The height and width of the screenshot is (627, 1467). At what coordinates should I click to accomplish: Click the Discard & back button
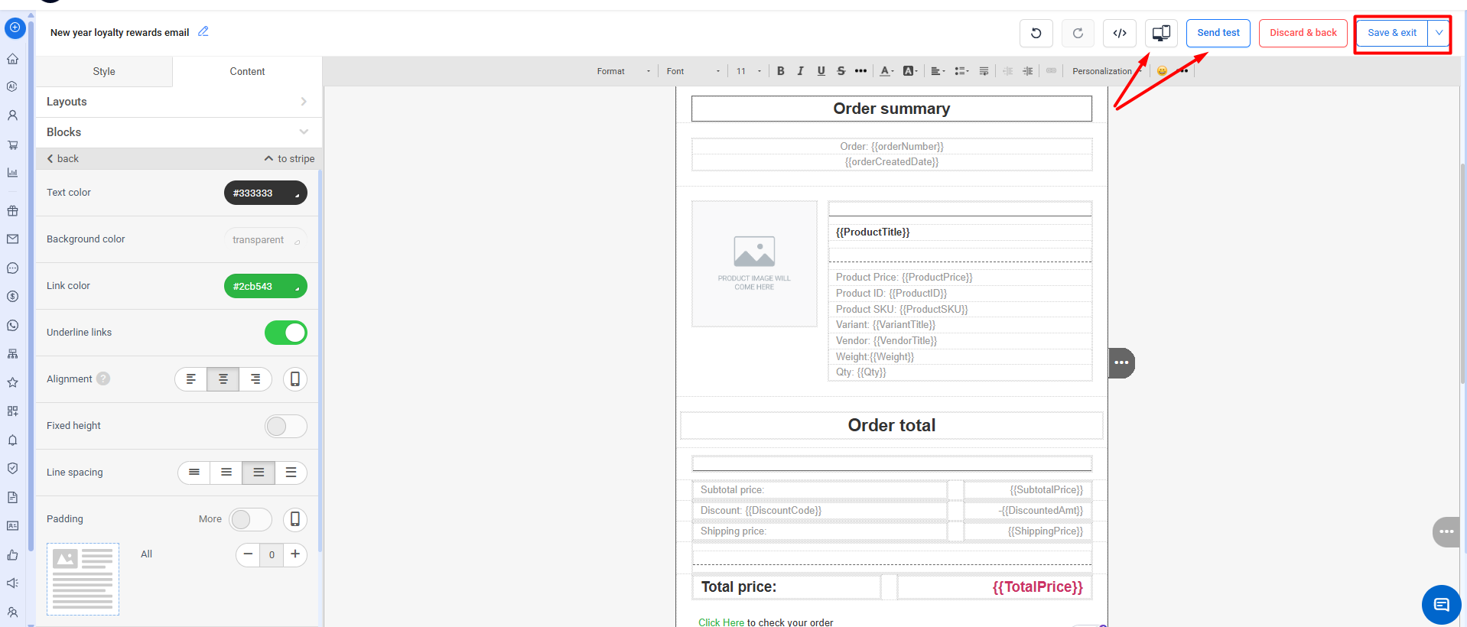coord(1303,33)
